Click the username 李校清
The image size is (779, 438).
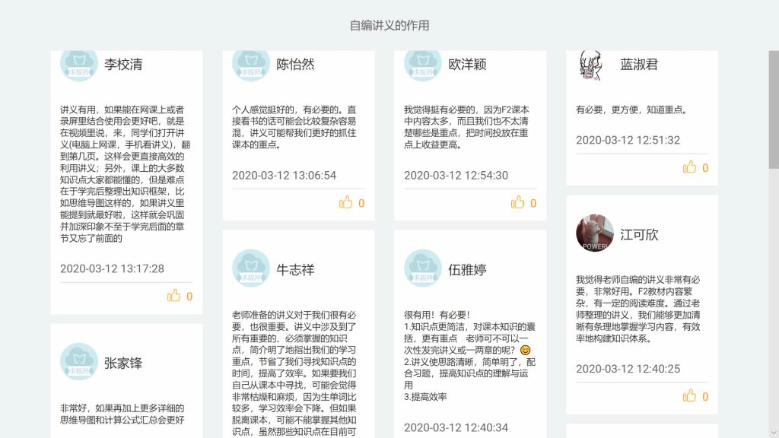(x=123, y=65)
